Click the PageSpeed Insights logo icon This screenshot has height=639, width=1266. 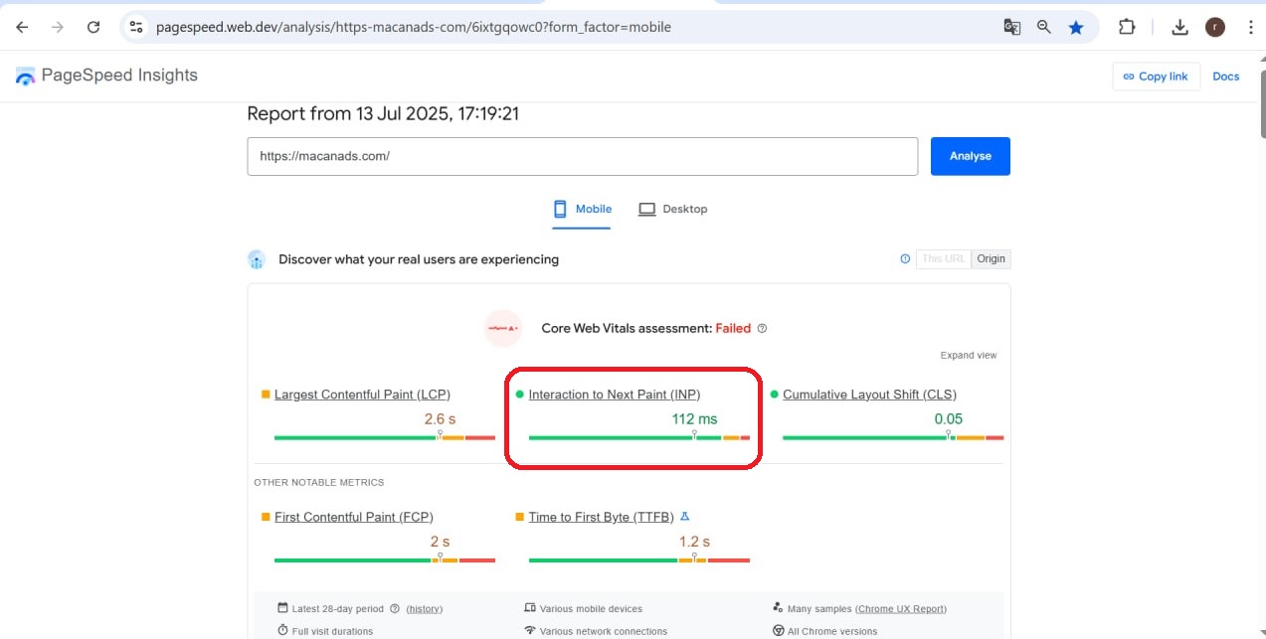pos(23,75)
